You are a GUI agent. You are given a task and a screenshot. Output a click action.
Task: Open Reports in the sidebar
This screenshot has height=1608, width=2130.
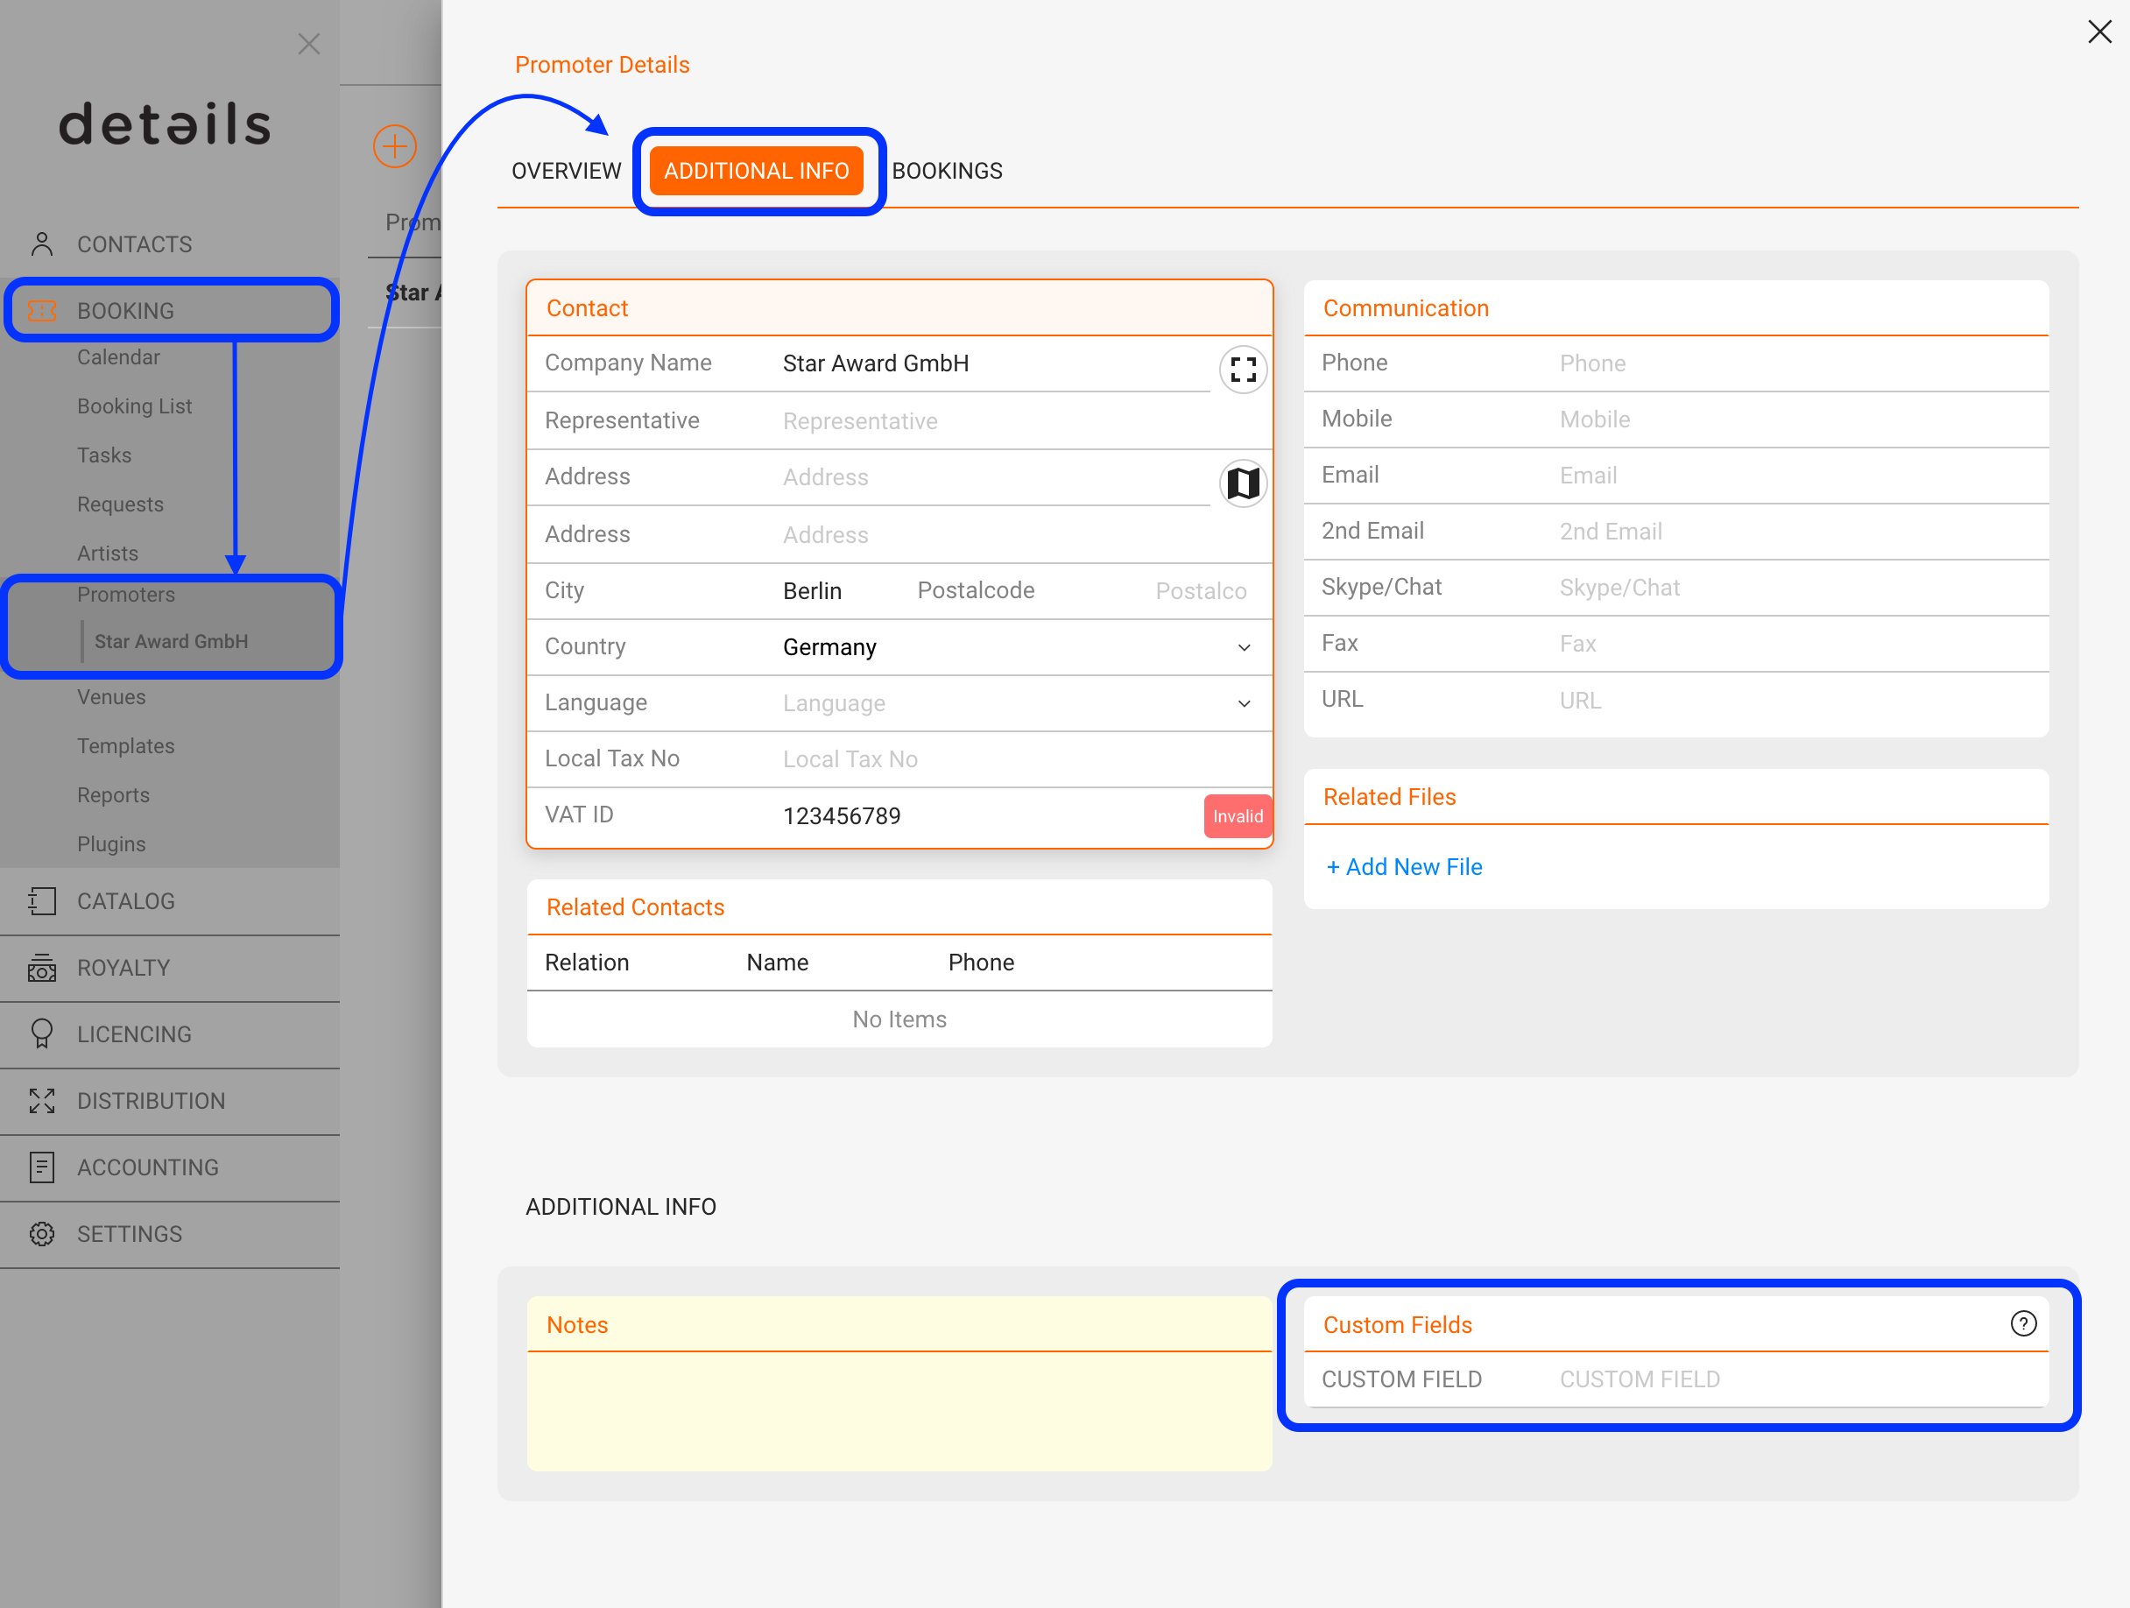pos(114,795)
